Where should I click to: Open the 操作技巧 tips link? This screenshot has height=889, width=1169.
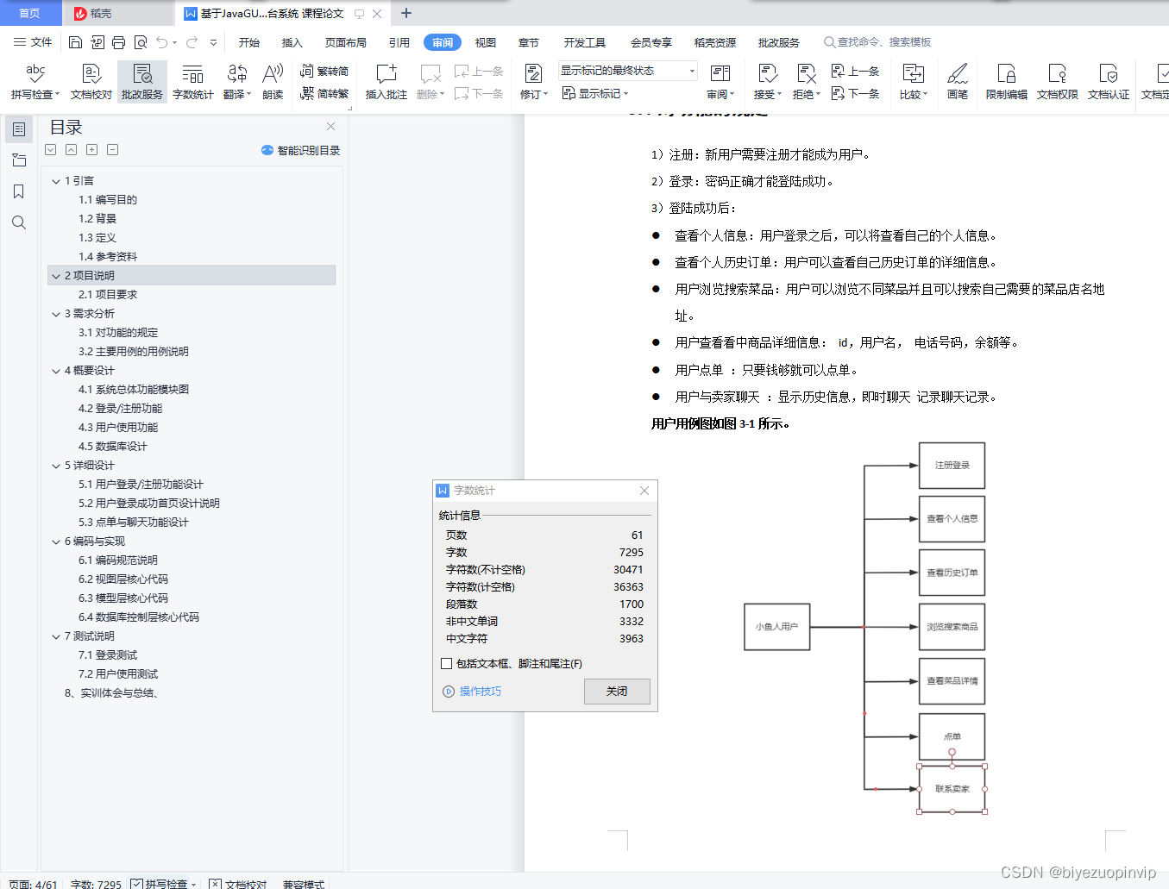[x=472, y=692]
